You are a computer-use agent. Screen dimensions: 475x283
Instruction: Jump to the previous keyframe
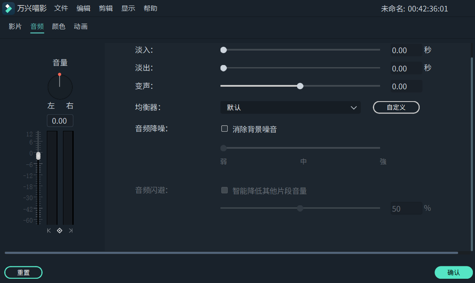coord(49,230)
